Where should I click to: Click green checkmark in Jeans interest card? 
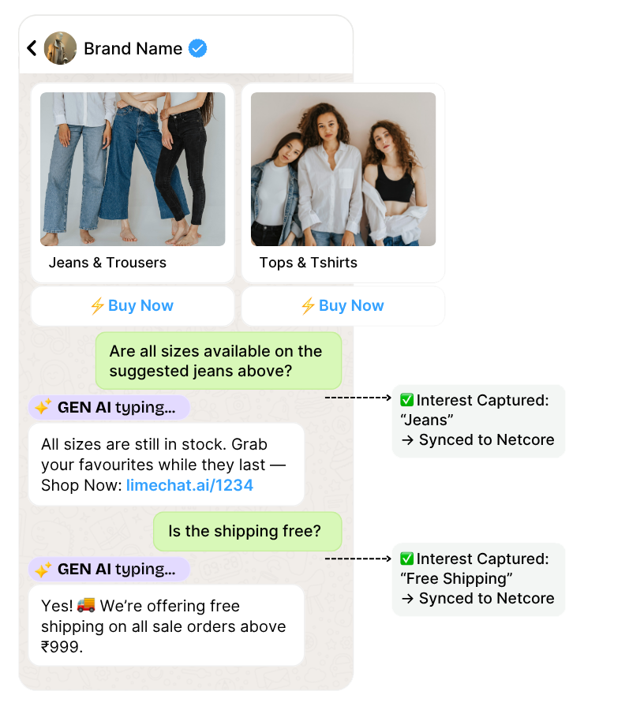(x=406, y=400)
